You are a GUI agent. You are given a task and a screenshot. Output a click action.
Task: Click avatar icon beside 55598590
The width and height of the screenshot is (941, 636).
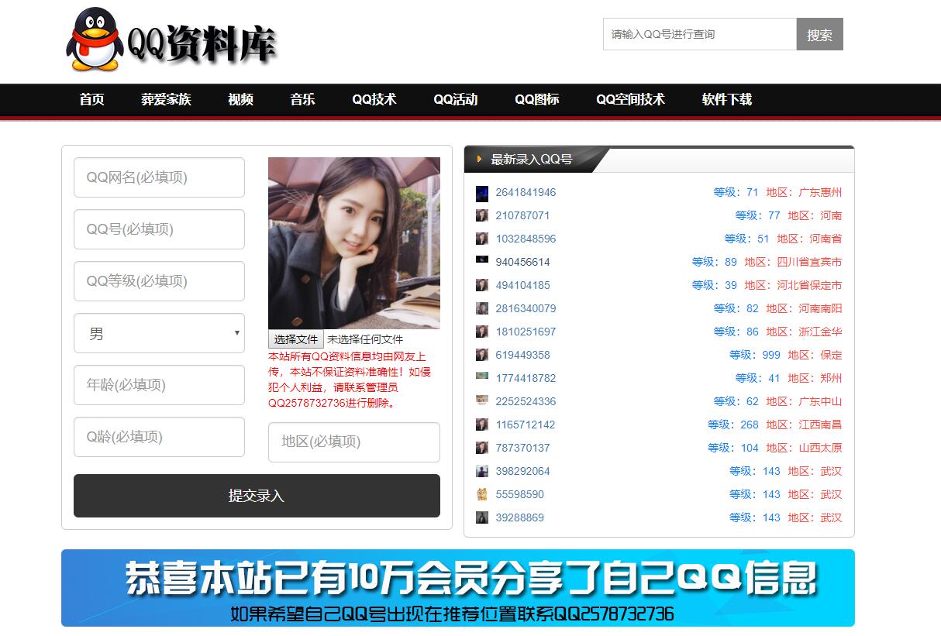click(x=482, y=494)
